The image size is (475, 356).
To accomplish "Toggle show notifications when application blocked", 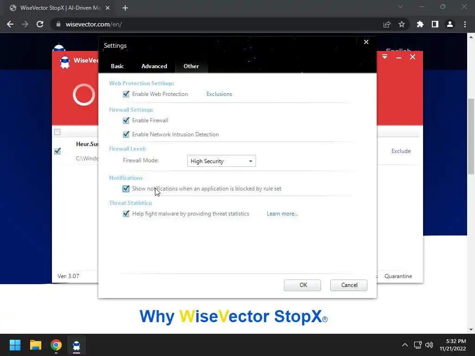I will click(126, 189).
